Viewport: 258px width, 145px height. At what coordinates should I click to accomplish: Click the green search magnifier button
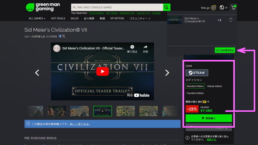click(x=167, y=7)
